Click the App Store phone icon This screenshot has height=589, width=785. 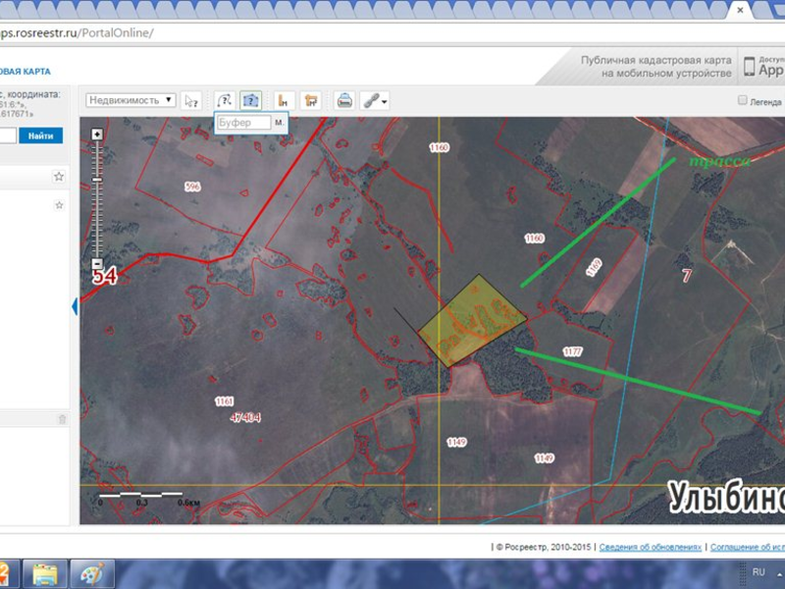click(x=750, y=67)
